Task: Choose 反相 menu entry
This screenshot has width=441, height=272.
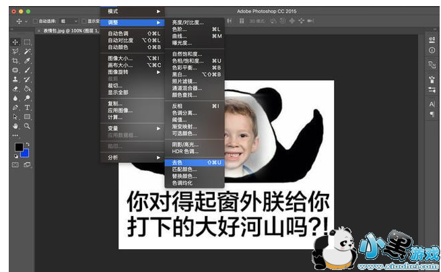Action: point(195,106)
